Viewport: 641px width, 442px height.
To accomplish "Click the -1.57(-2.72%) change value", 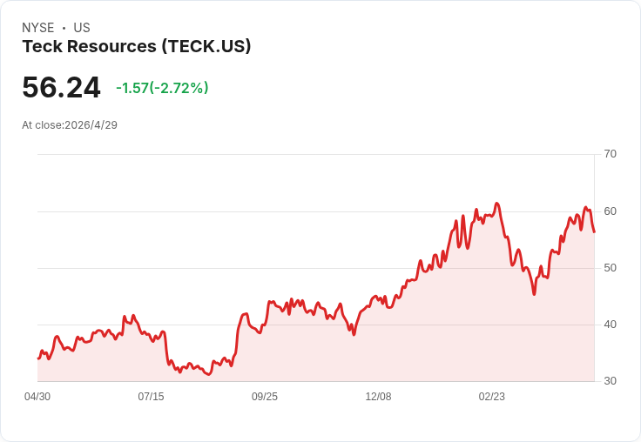I will coord(162,88).
